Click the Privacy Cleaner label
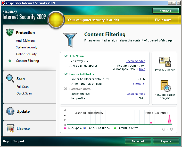182x147 pixels. (165, 70)
